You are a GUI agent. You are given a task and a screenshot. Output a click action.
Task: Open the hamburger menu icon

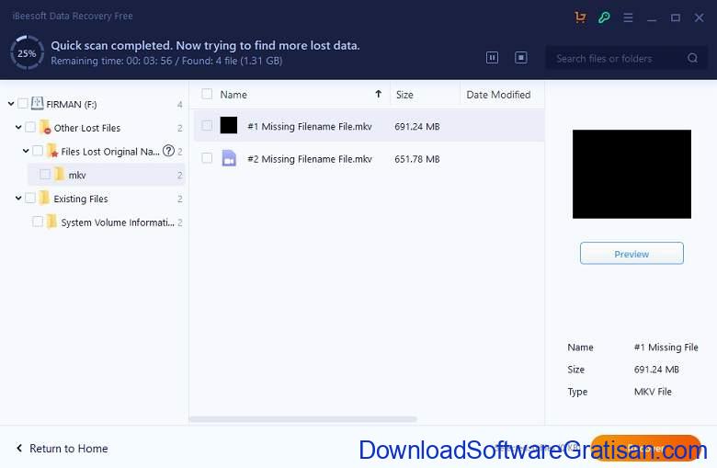[628, 17]
